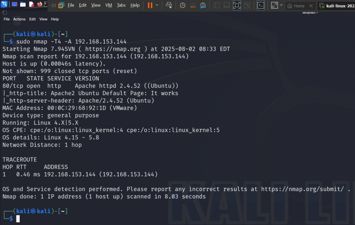Toggle the library sidebar panel

pos(216,6)
